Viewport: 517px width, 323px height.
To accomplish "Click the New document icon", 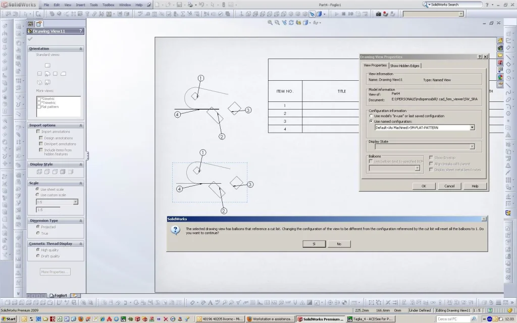I will tap(158, 5).
